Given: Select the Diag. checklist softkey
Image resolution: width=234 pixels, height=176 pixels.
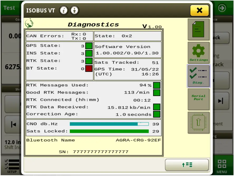Looking at the screenshot, I should (x=198, y=76).
